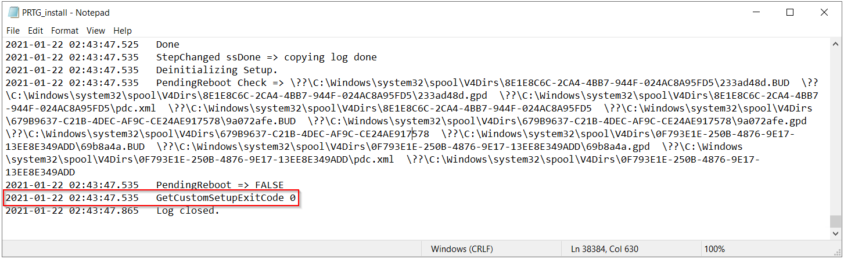The width and height of the screenshot is (844, 259).
Task: Click the scrollbar track above the thumb
Action: tap(835, 128)
